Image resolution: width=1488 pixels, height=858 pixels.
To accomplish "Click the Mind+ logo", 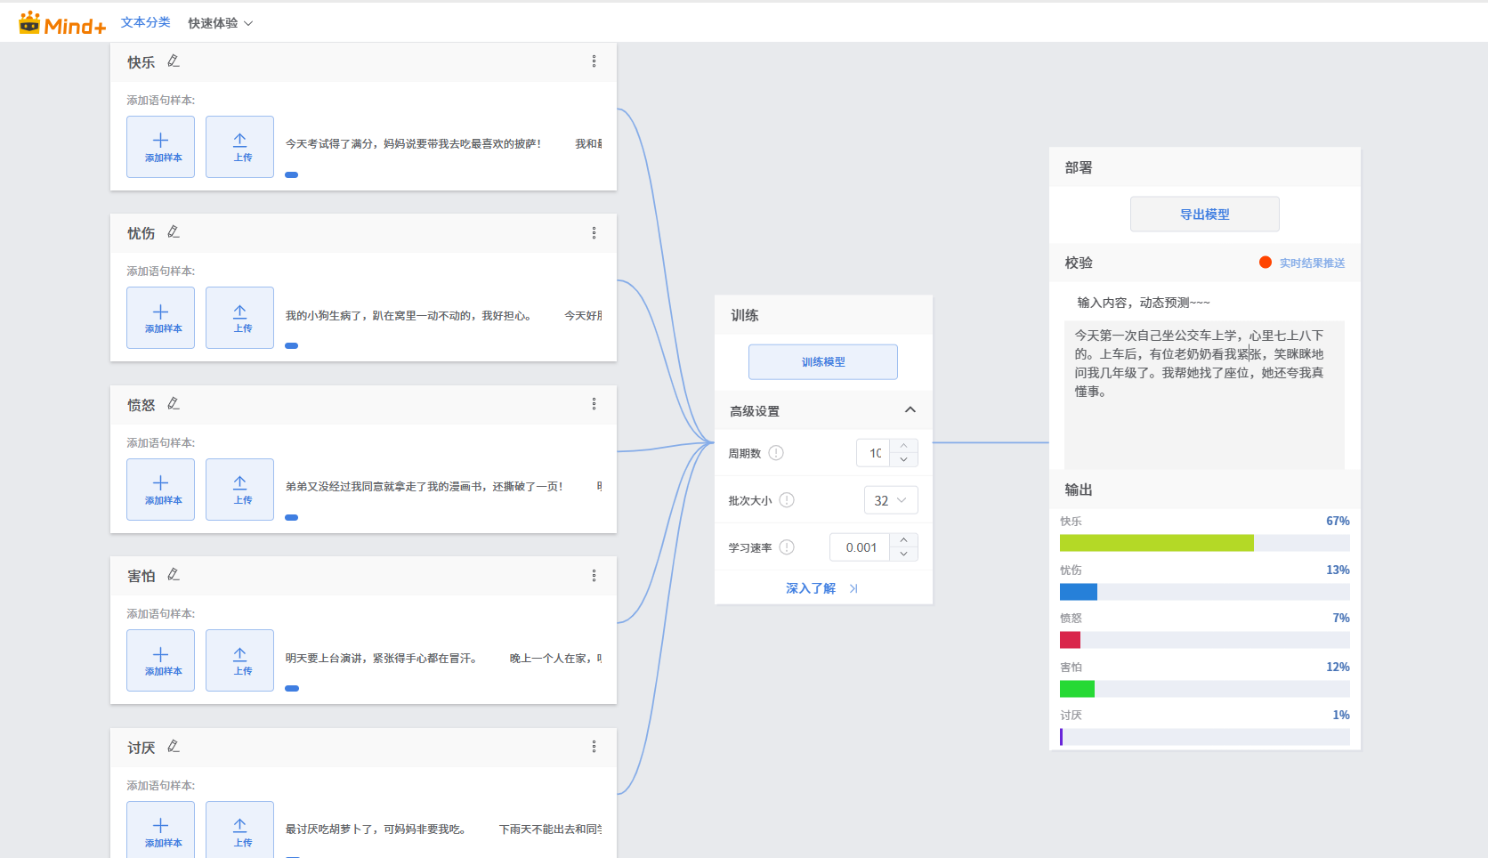I will point(62,24).
